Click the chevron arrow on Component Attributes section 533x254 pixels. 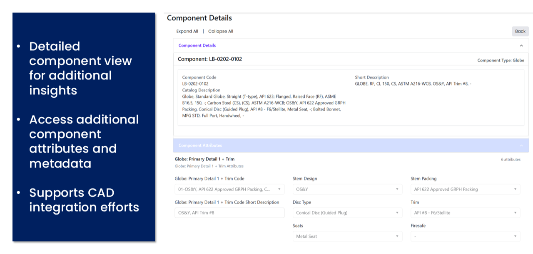pos(521,145)
